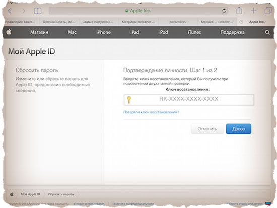Click the Ключ восстановления: label
The width and height of the screenshot is (277, 208).
pyautogui.click(x=187, y=90)
